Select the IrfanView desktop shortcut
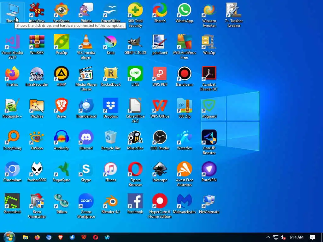 [37, 10]
